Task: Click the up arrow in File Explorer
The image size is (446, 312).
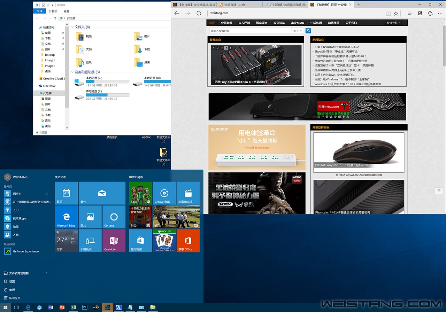Action: click(x=55, y=18)
